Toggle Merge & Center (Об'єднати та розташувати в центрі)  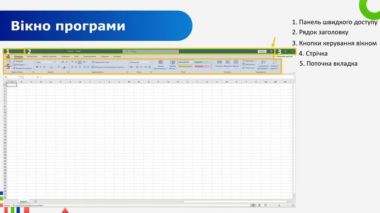click(108, 67)
